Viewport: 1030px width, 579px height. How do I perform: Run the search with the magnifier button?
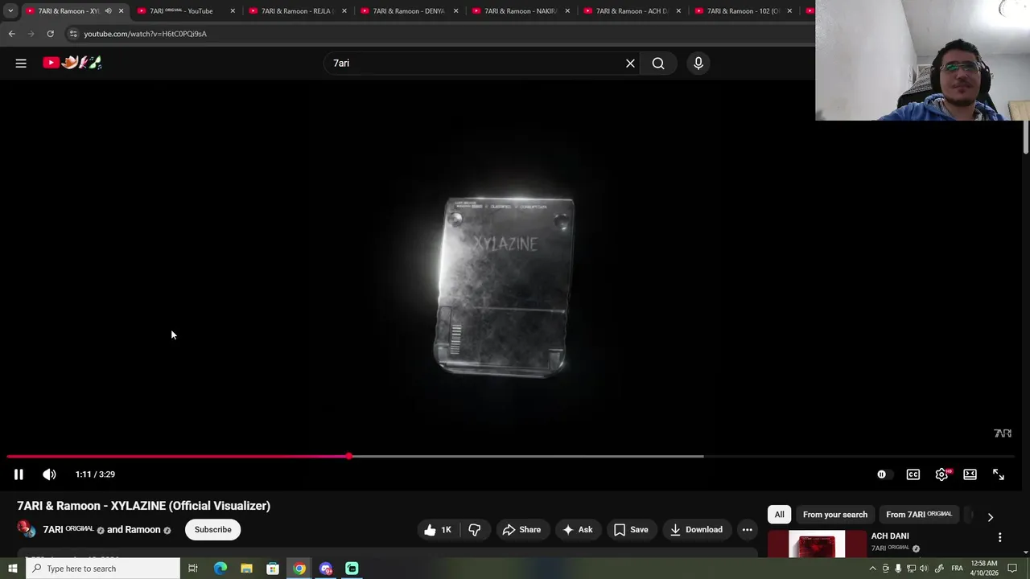658,63
